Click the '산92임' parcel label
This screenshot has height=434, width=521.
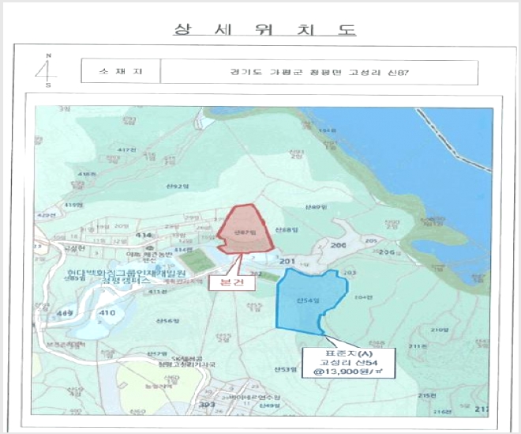pyautogui.click(x=178, y=186)
